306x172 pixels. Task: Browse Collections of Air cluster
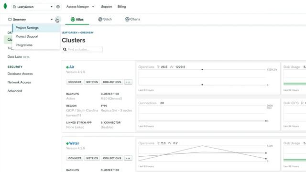(112, 82)
